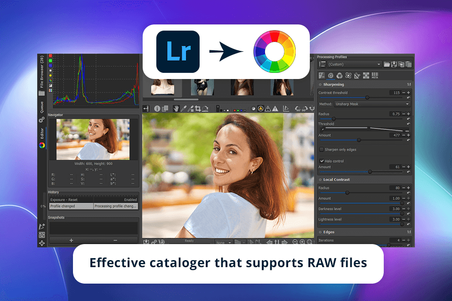The width and height of the screenshot is (452, 301).
Task: Flip the image using the anchor-like icon
Action: point(312,109)
